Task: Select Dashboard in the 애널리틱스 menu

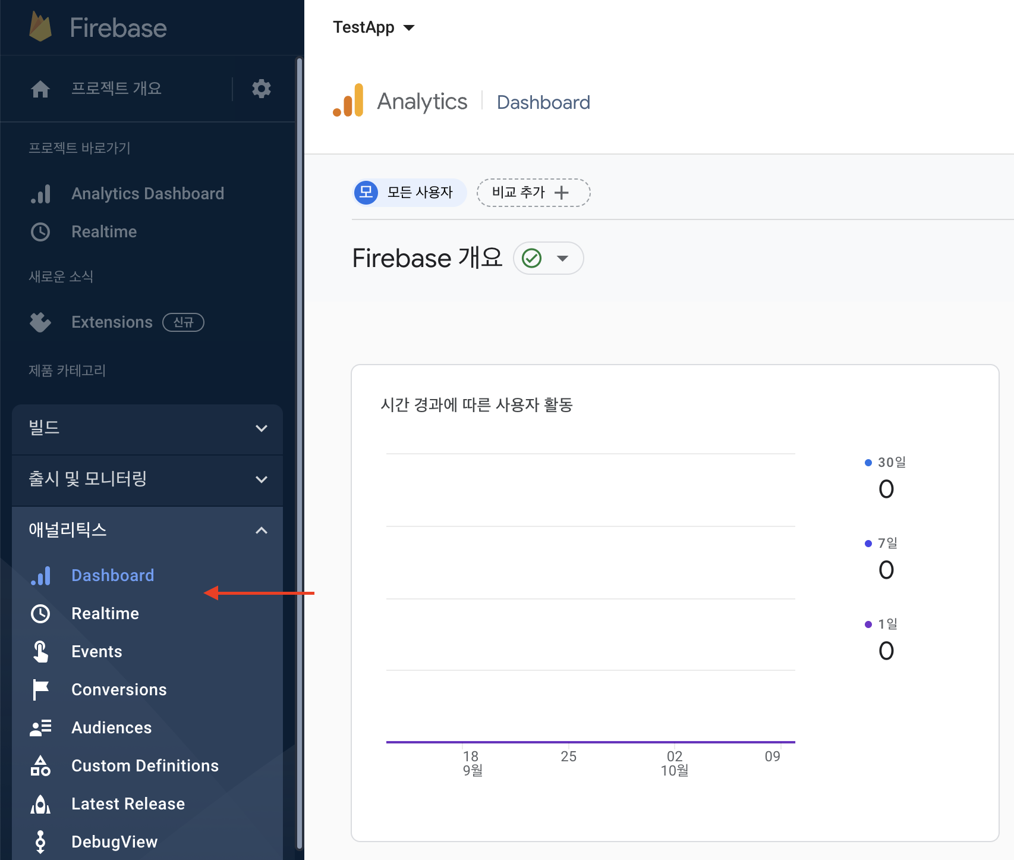Action: [112, 576]
